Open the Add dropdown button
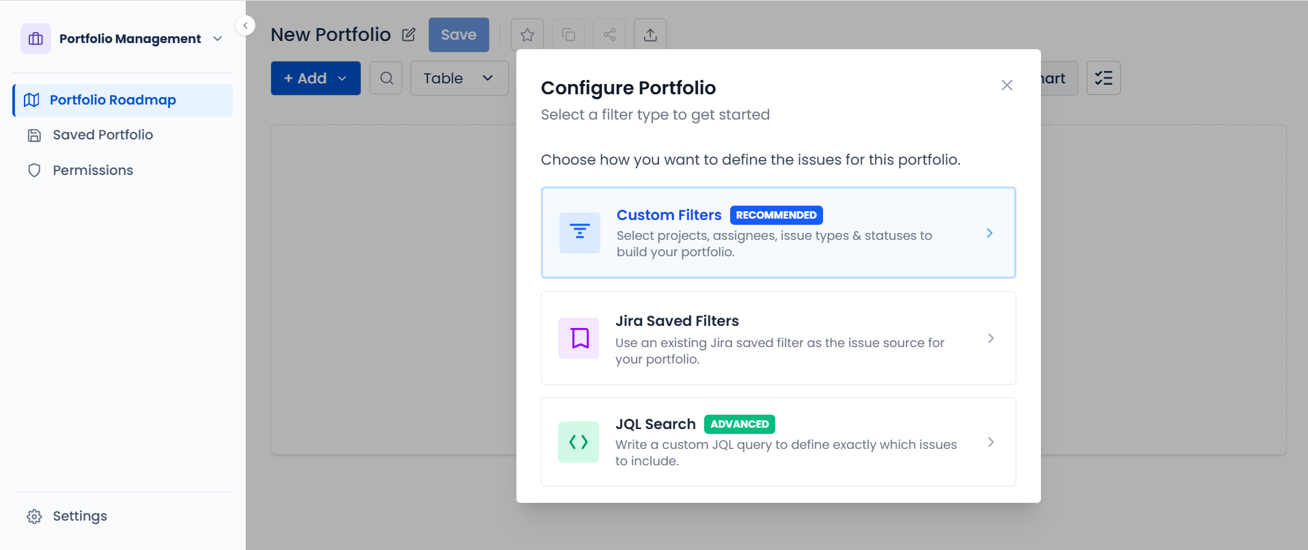Image resolution: width=1308 pixels, height=550 pixels. coord(316,78)
